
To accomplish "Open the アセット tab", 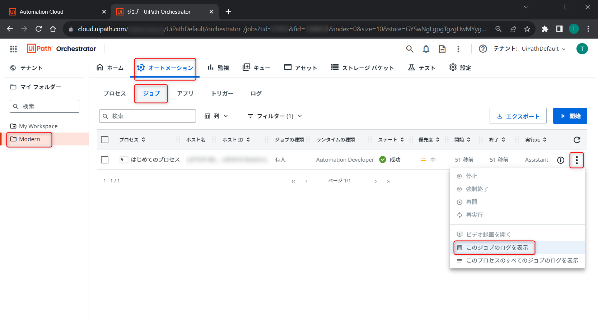I will pos(301,68).
